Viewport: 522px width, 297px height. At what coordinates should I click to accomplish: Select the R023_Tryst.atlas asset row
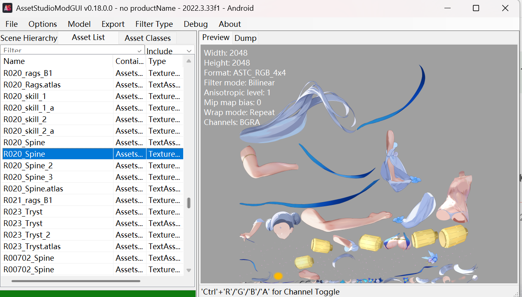pyautogui.click(x=92, y=246)
